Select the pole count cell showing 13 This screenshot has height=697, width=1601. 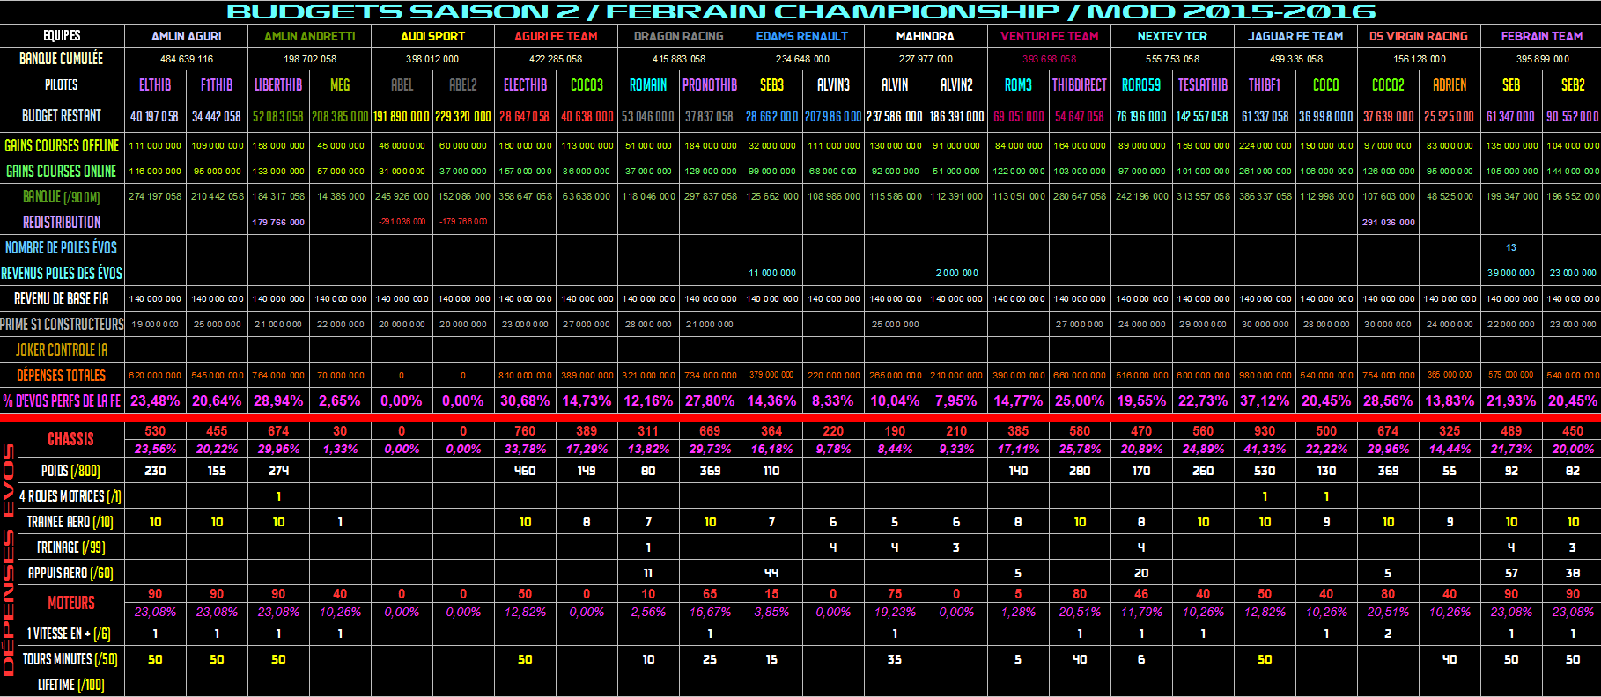pyautogui.click(x=1511, y=247)
